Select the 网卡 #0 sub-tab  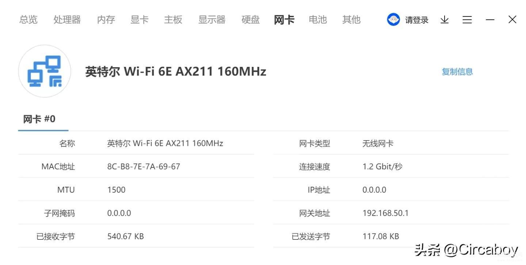click(x=39, y=119)
